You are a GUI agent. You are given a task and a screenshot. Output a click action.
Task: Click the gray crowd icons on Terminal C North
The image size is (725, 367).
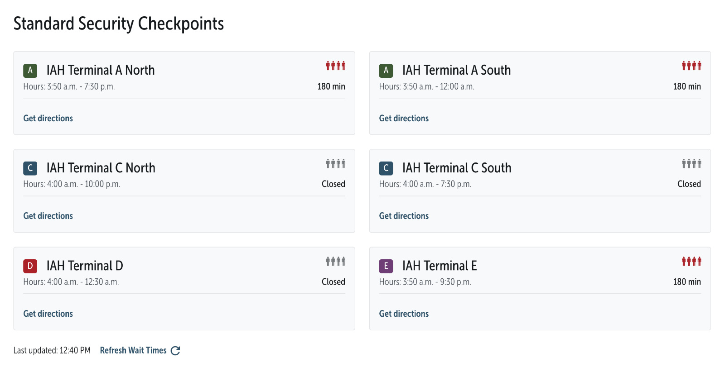point(335,163)
